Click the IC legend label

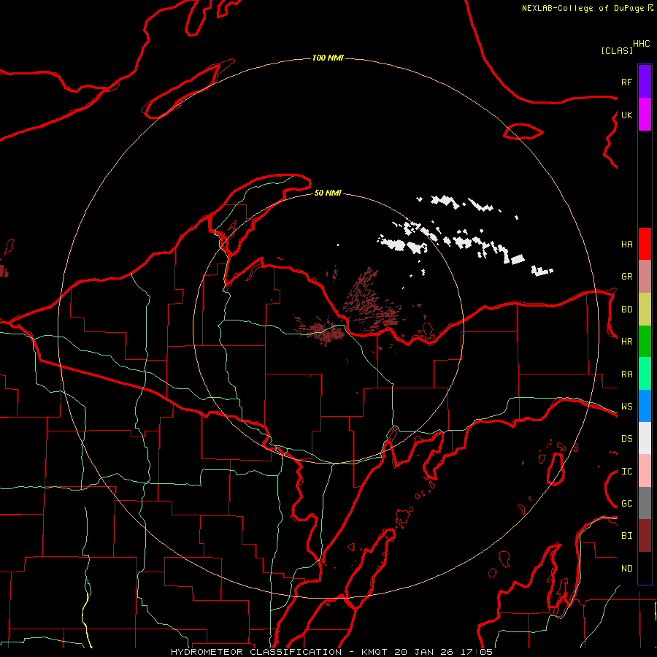coord(627,472)
